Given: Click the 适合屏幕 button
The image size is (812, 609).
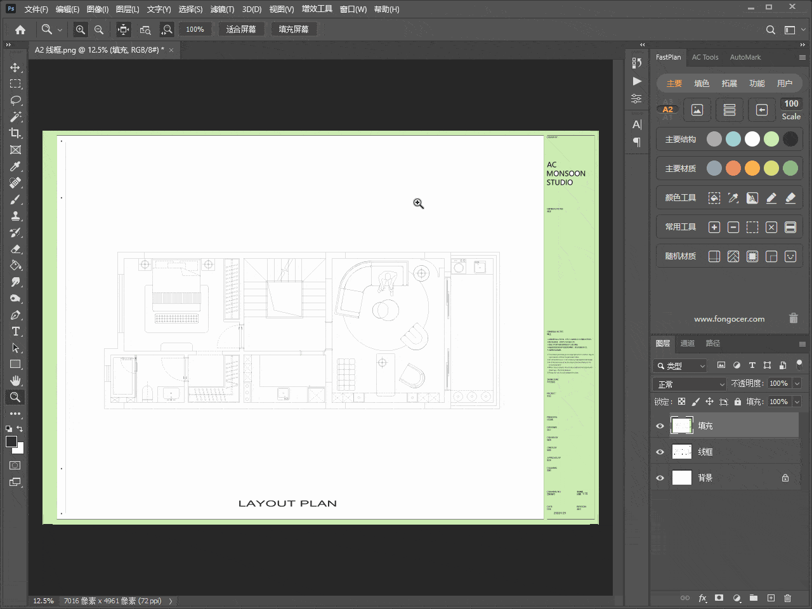Looking at the screenshot, I should click(241, 30).
